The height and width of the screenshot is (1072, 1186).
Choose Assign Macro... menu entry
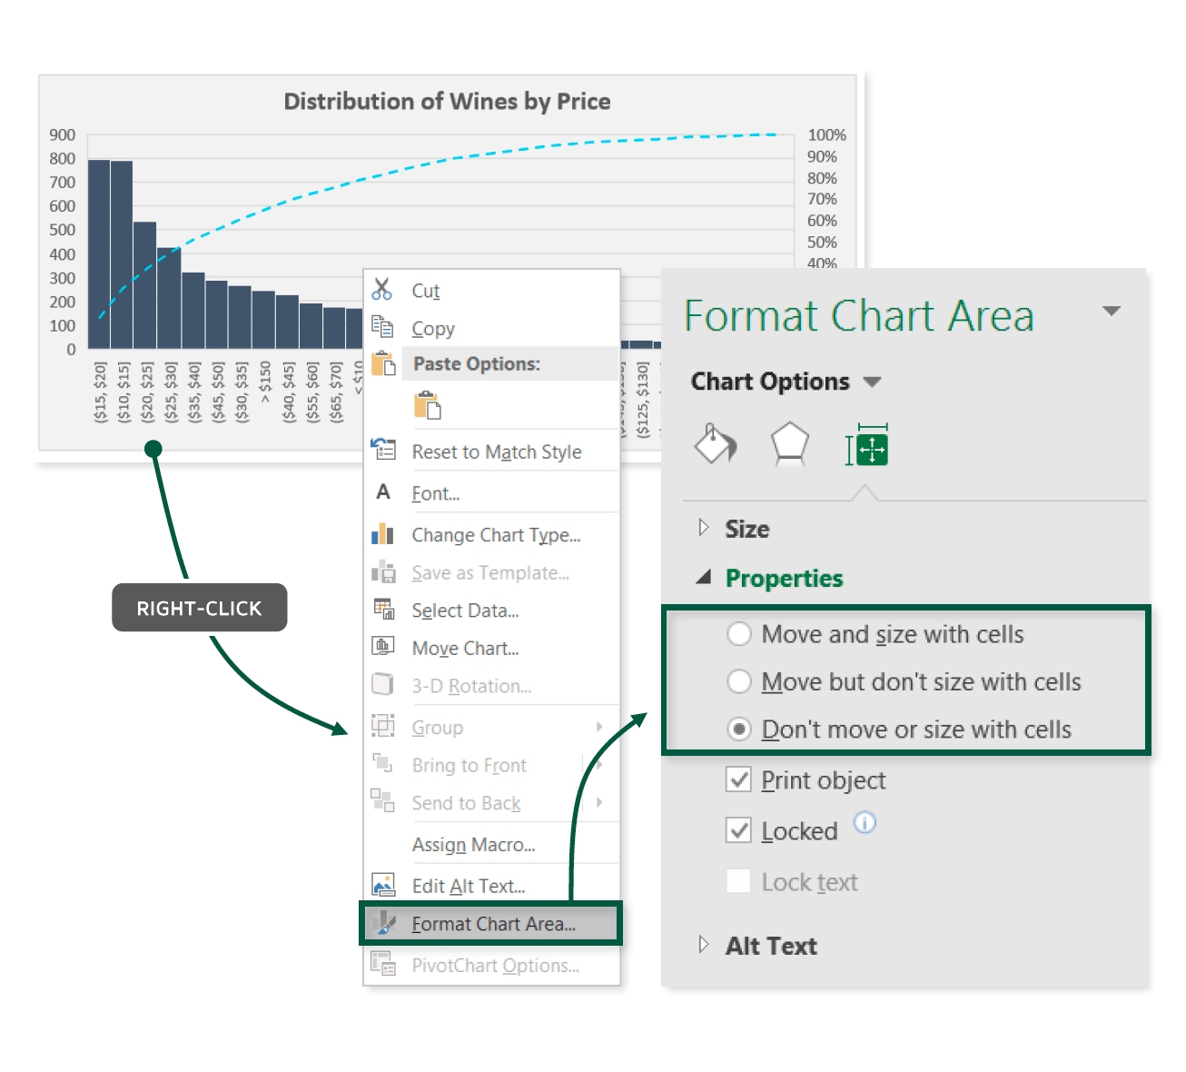(491, 845)
